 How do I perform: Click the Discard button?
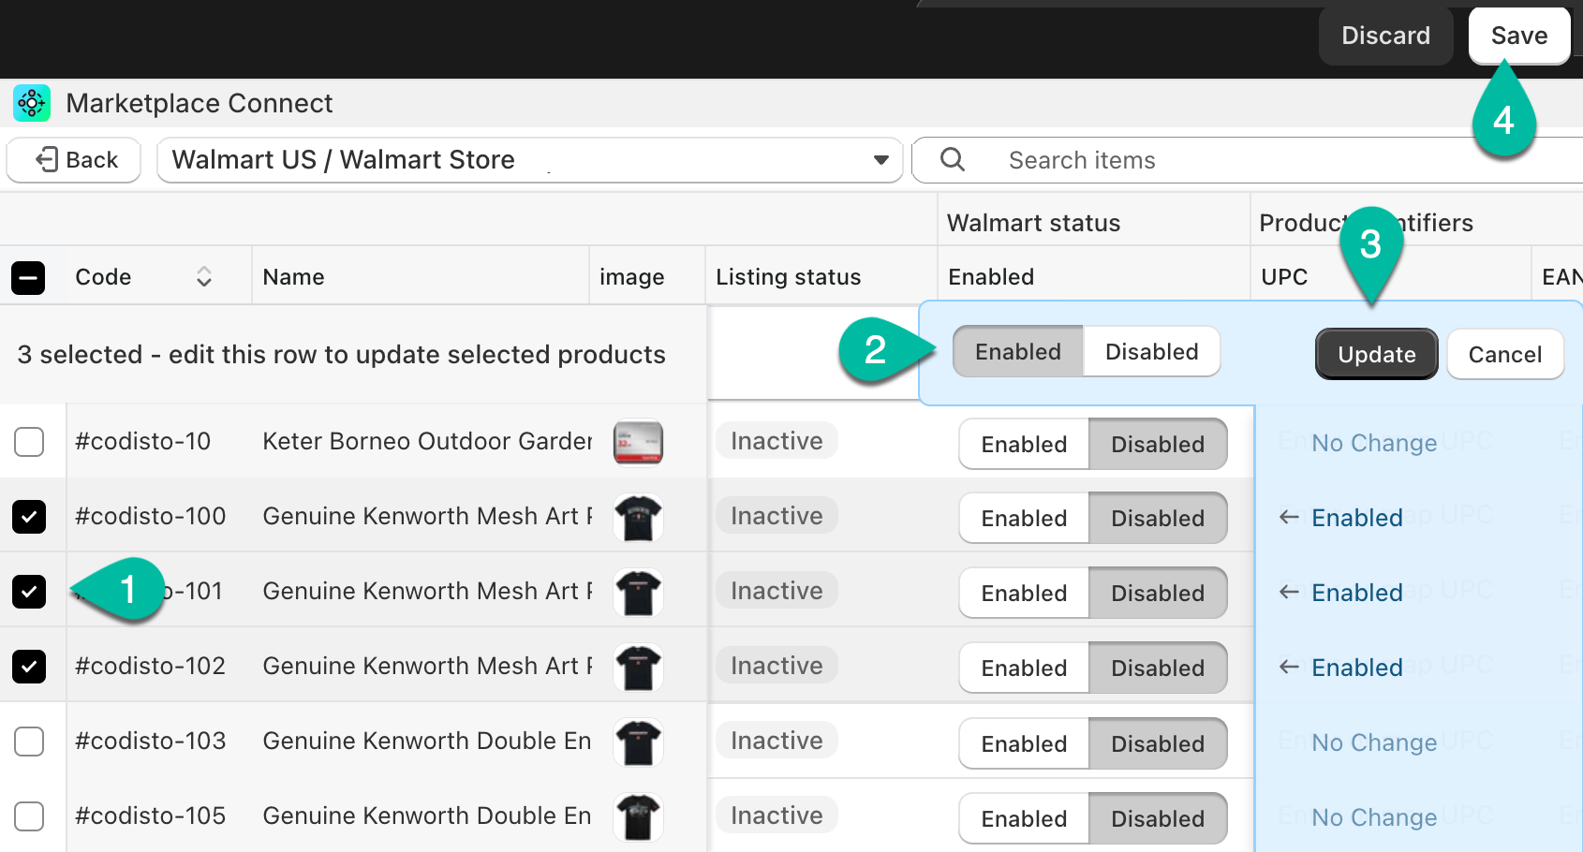tap(1386, 36)
